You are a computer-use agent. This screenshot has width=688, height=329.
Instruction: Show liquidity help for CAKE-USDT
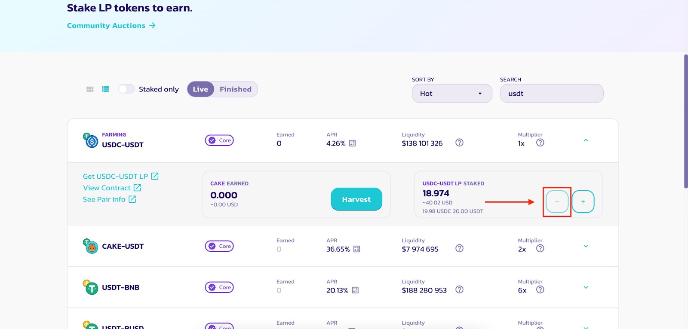pos(459,248)
